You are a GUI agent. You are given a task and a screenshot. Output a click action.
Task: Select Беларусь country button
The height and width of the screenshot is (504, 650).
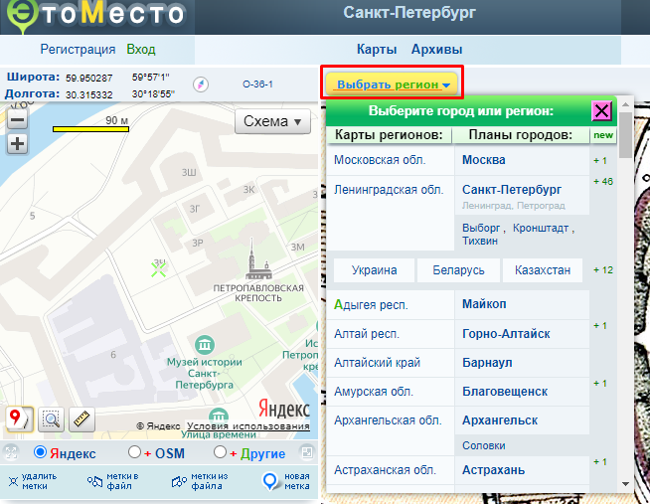coord(458,270)
